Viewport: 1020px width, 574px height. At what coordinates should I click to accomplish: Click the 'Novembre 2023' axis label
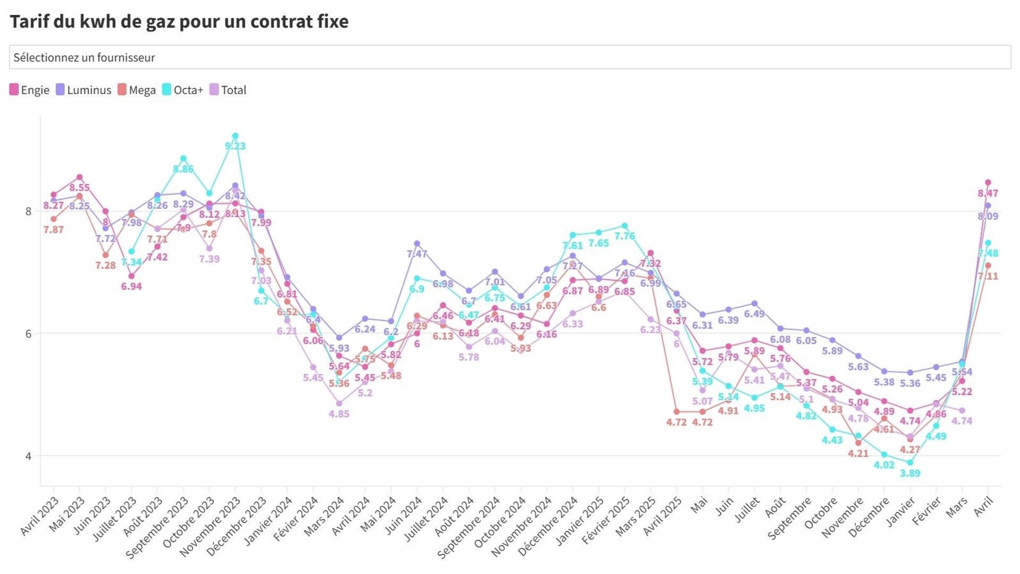211,526
